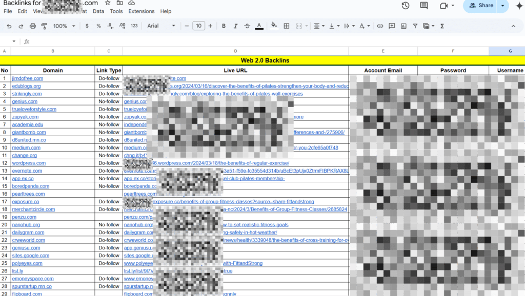Open the strikingly.com domain link
This screenshot has width=525, height=296.
[27, 94]
